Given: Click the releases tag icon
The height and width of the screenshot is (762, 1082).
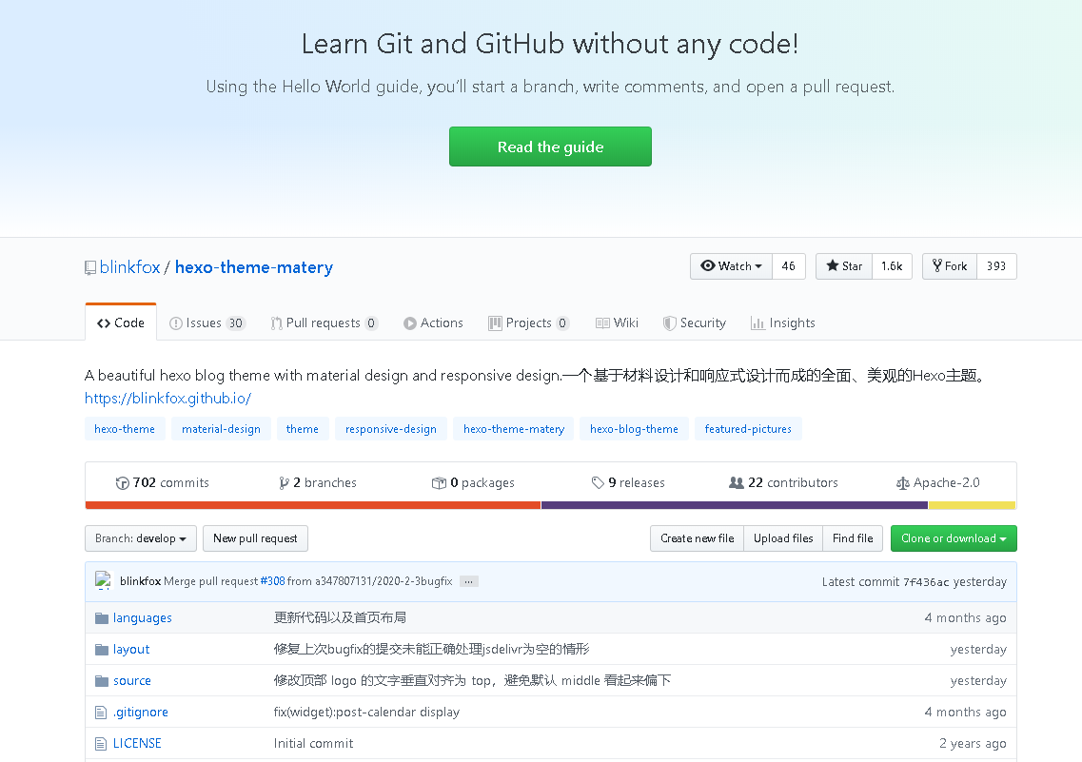Looking at the screenshot, I should click(x=598, y=483).
